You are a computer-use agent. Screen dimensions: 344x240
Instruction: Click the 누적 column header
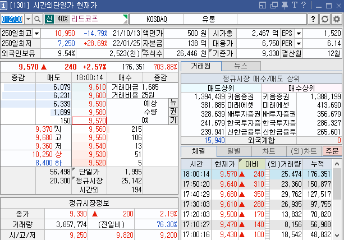(318, 164)
